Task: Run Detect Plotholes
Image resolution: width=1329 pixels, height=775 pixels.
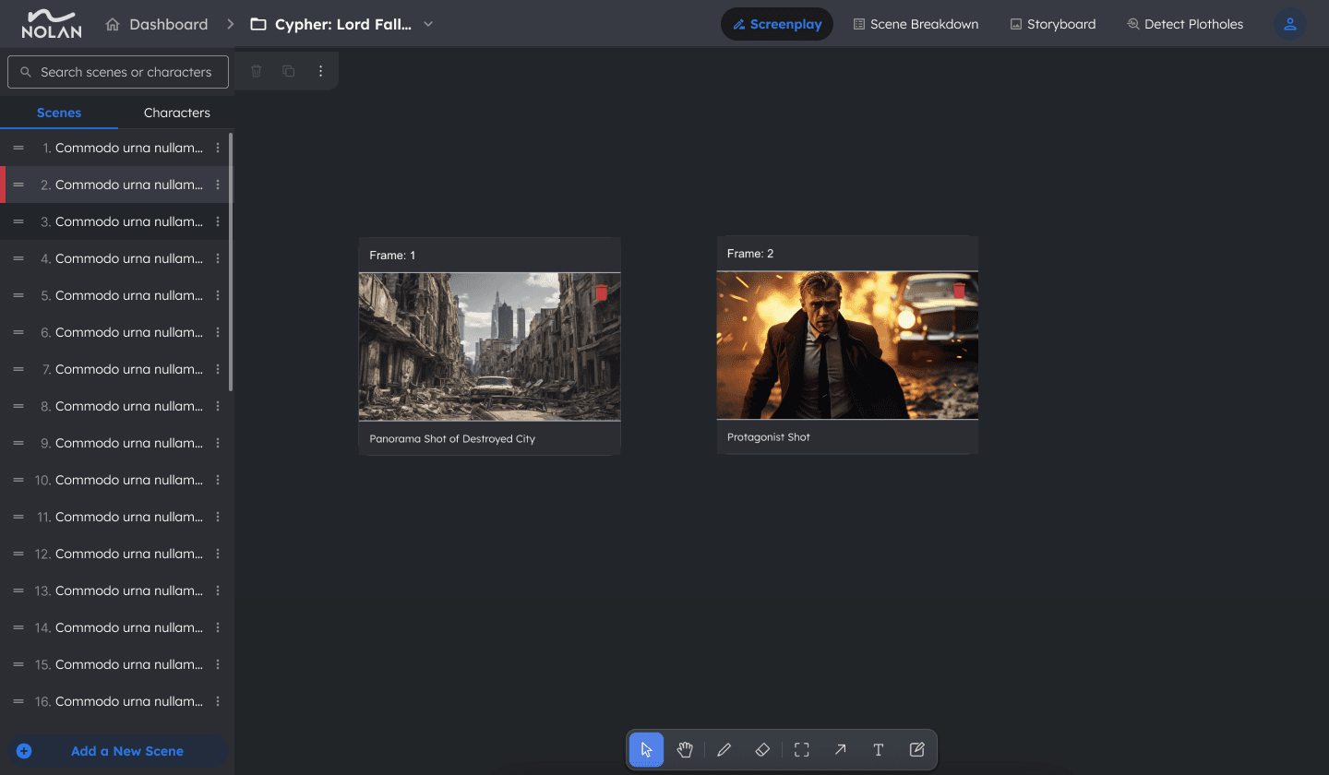Action: coord(1185,24)
